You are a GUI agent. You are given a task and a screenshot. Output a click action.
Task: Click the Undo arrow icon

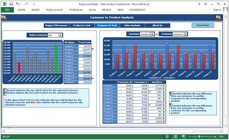click(x=18, y=4)
